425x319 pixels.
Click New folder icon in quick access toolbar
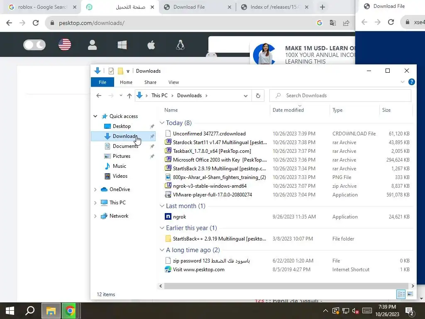point(120,71)
